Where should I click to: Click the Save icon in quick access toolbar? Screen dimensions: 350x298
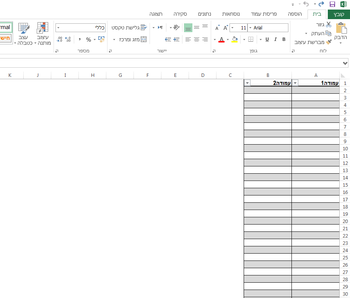tap(332, 4)
